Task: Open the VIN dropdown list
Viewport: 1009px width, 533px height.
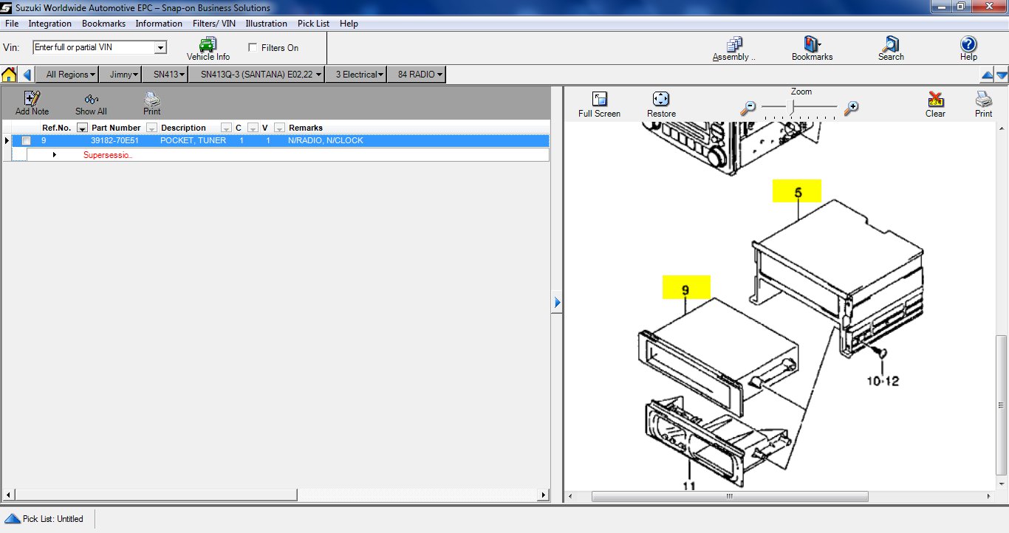Action: [160, 48]
